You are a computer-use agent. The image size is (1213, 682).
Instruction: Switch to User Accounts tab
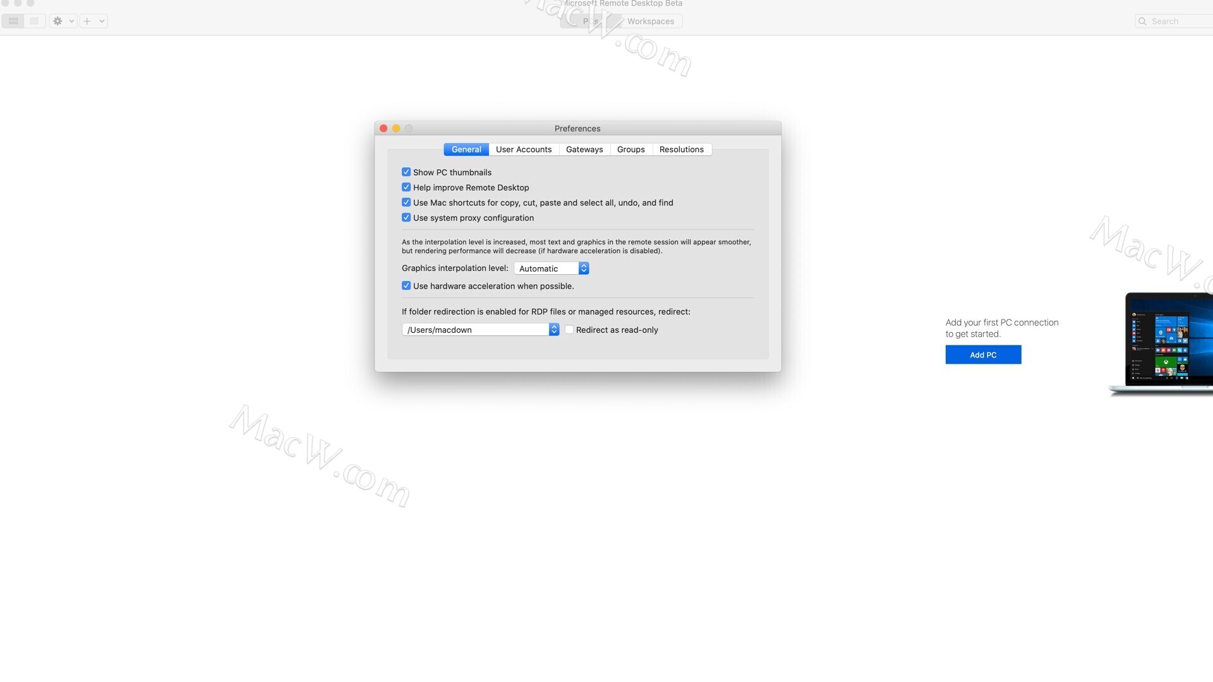pos(523,149)
